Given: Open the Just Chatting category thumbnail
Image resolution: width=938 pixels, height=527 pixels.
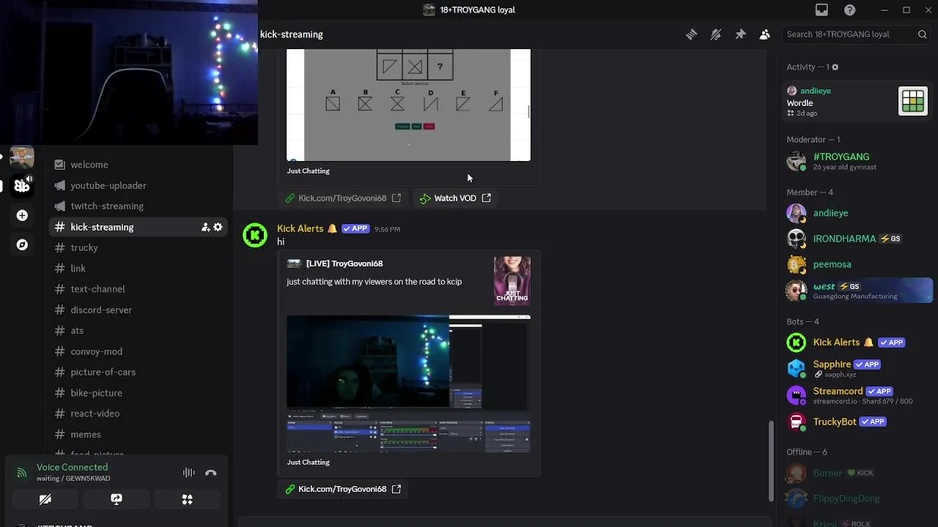Looking at the screenshot, I should [512, 280].
